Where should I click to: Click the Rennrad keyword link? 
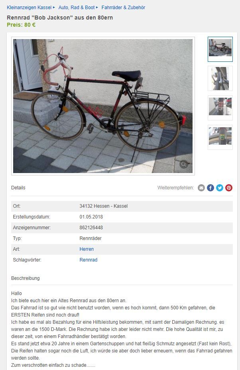click(89, 260)
